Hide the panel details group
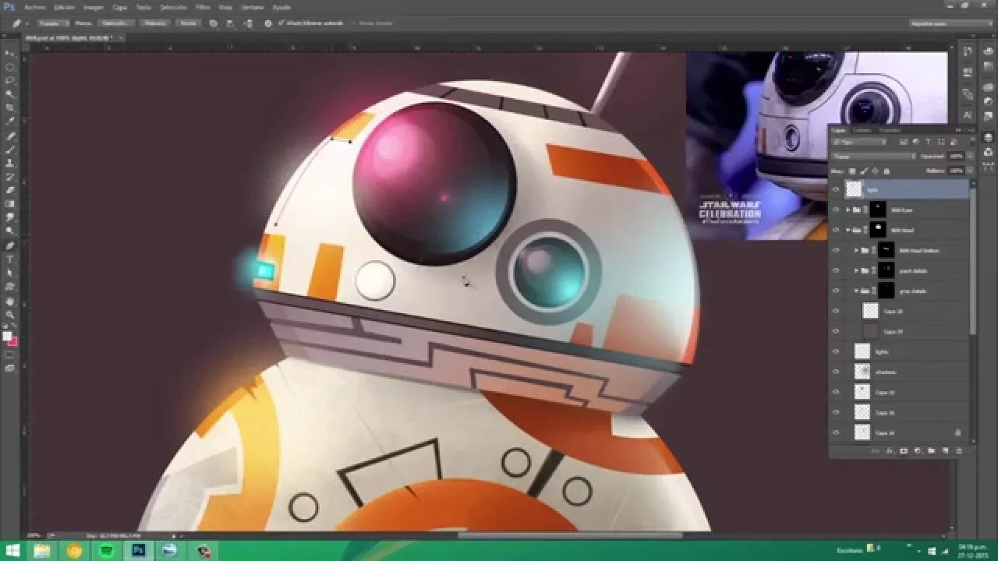The width and height of the screenshot is (998, 561). pos(836,270)
